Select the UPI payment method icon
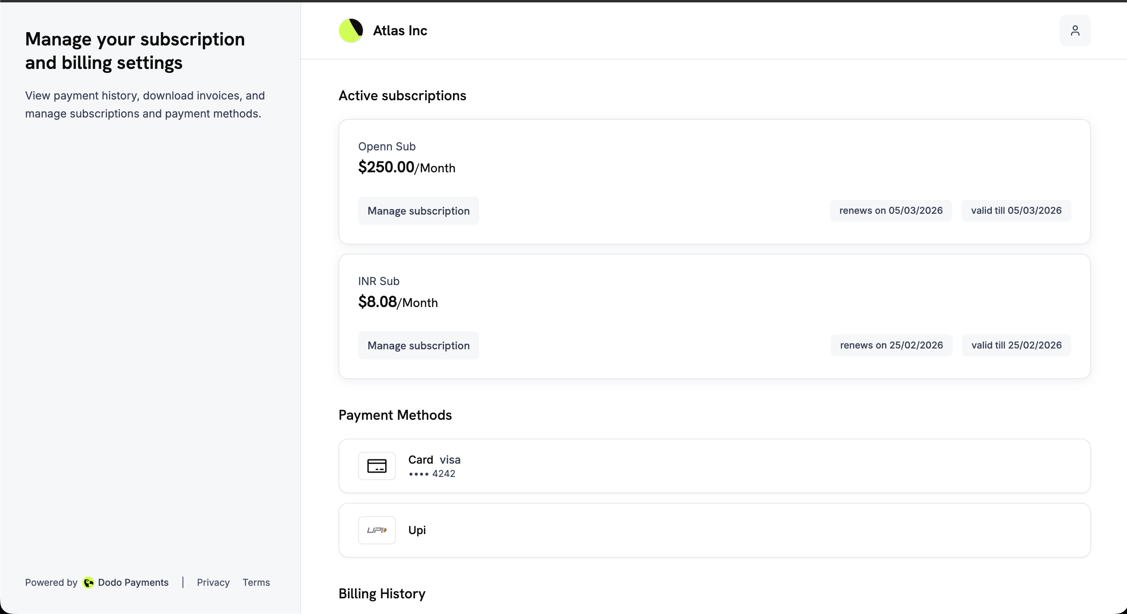Screen dimensions: 1127x614 pos(377,529)
